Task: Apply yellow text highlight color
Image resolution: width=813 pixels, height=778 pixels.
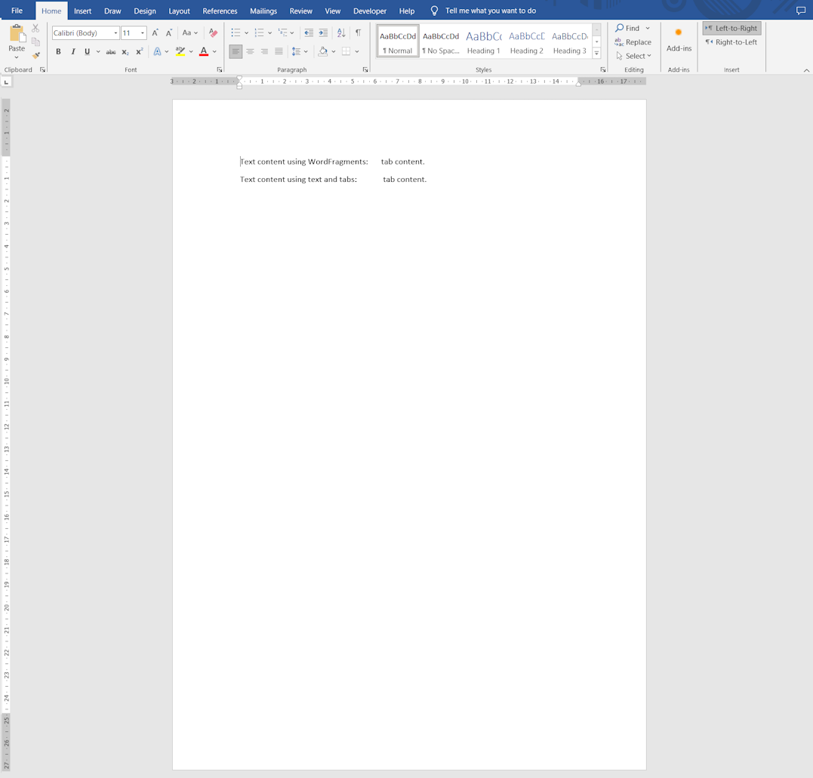Action: coord(180,51)
